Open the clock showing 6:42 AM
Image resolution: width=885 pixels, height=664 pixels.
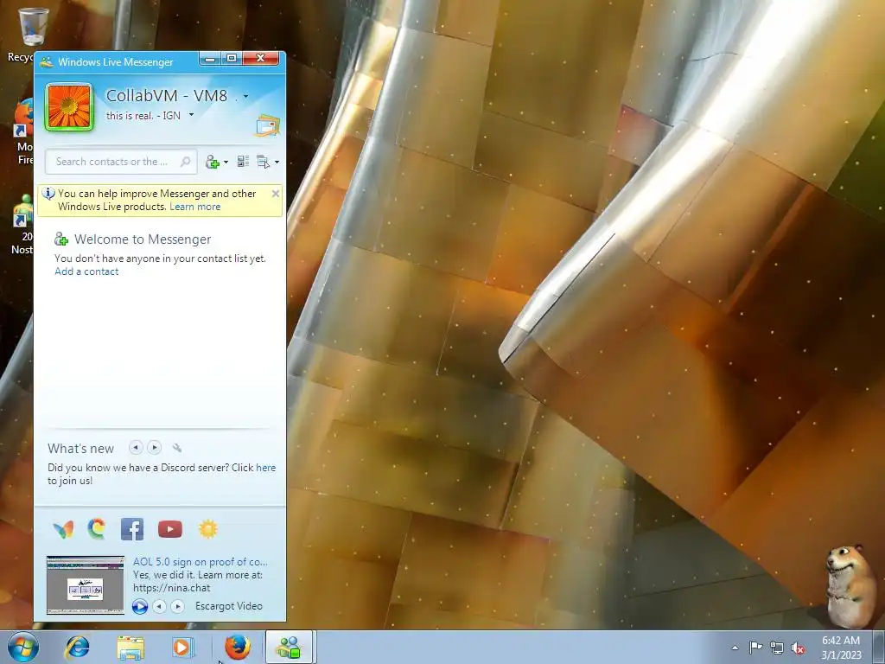coord(841,648)
